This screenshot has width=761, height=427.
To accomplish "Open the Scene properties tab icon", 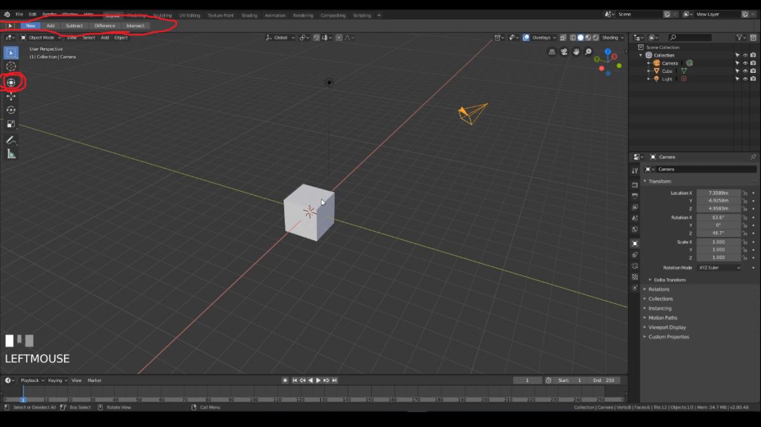I will (635, 218).
